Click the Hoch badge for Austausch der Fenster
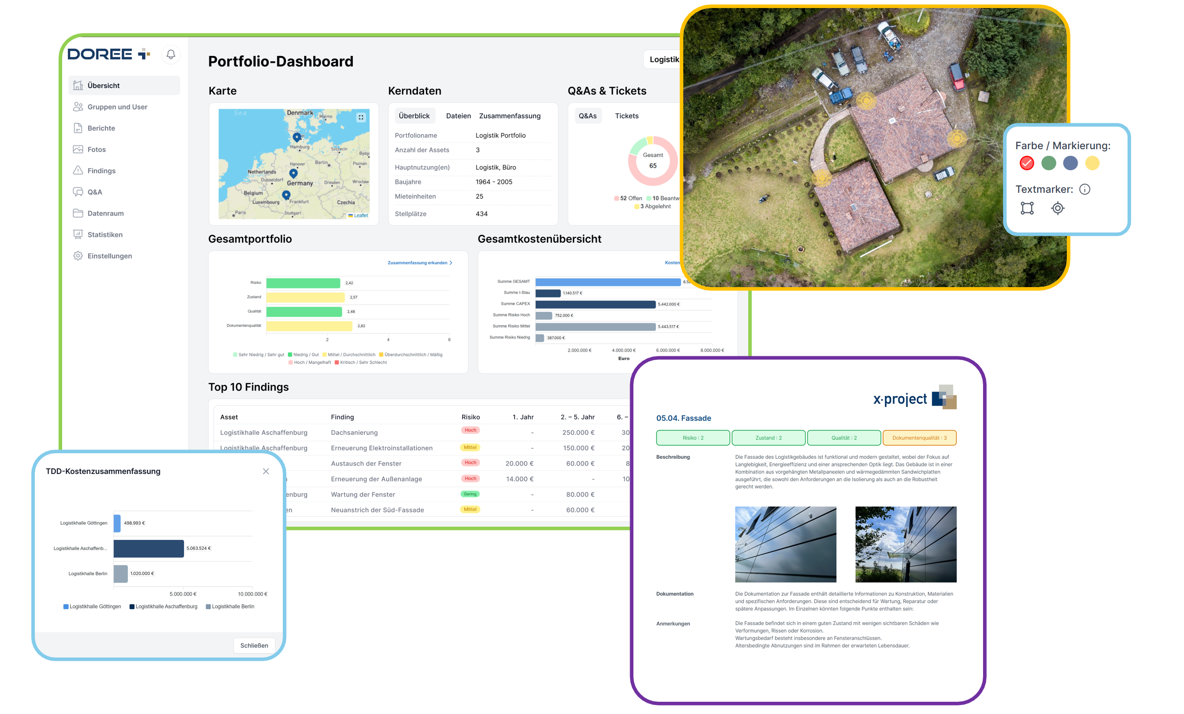Image resolution: width=1184 pixels, height=714 pixels. click(x=471, y=463)
